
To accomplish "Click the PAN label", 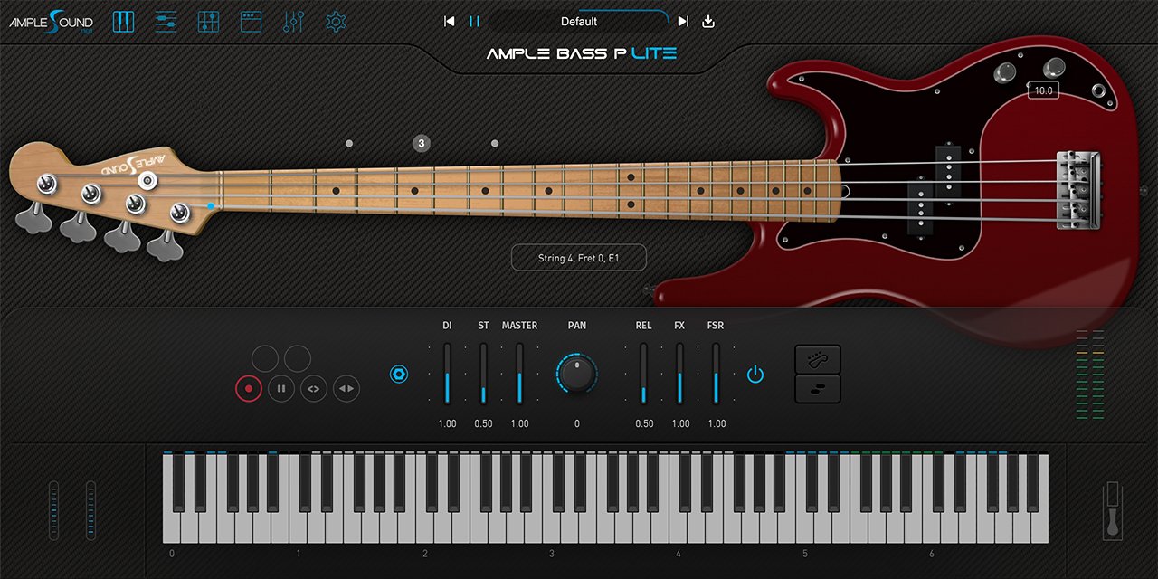I will tap(577, 326).
